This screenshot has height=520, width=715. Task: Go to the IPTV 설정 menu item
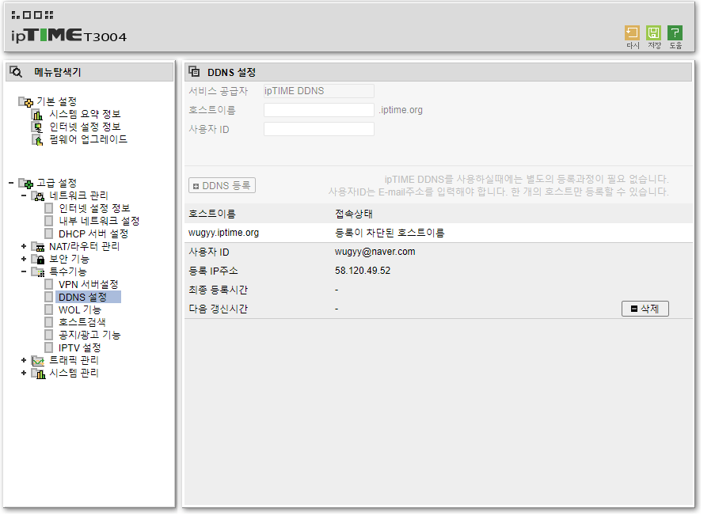[x=80, y=347]
